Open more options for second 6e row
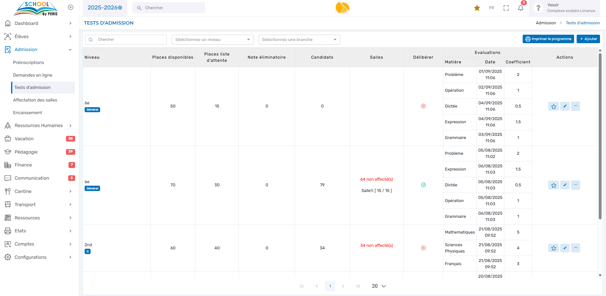Viewport: 606px width, 296px height. click(x=575, y=185)
